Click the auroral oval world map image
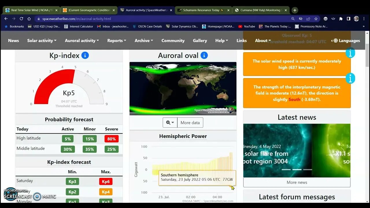This screenshot has width=370, height=208. [x=183, y=88]
